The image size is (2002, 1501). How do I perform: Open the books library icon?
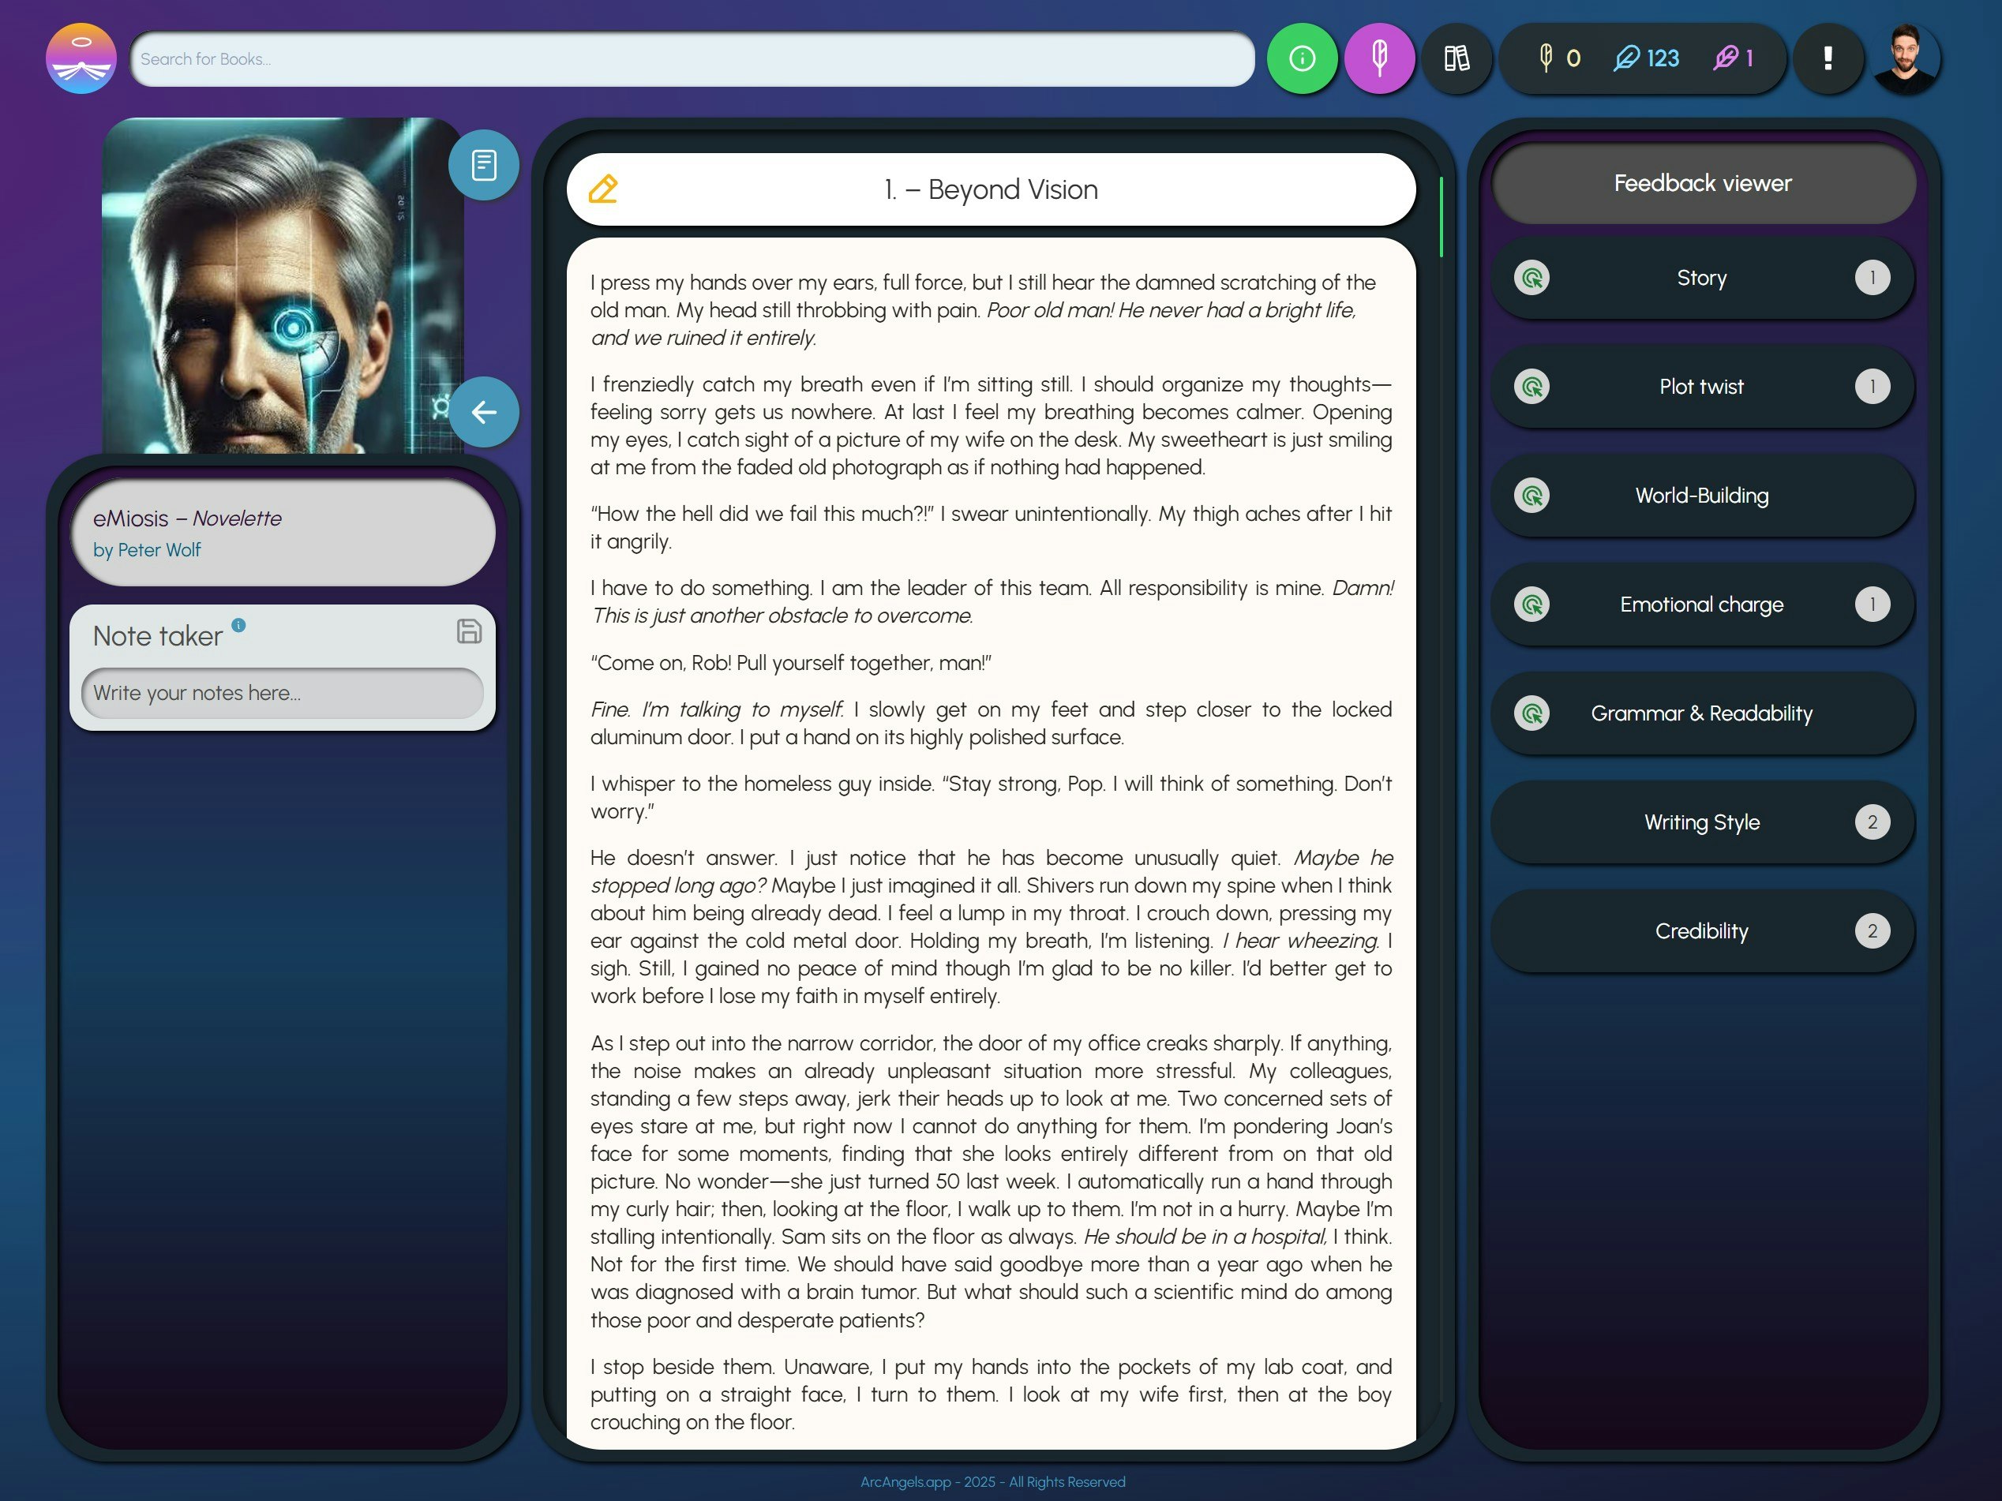[1457, 59]
